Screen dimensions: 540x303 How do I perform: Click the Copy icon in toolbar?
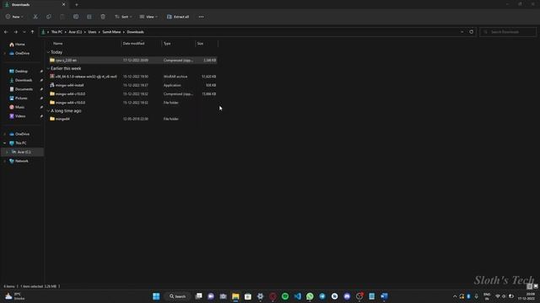(x=49, y=17)
